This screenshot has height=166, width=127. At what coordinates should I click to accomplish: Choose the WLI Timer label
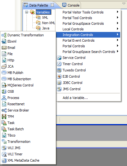(15, 154)
